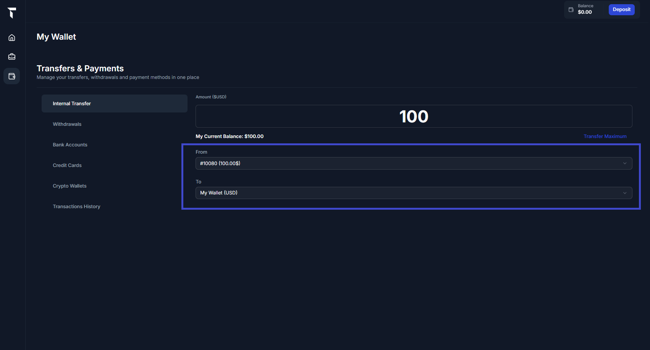View Transactions History
This screenshot has height=350, width=650.
[77, 207]
